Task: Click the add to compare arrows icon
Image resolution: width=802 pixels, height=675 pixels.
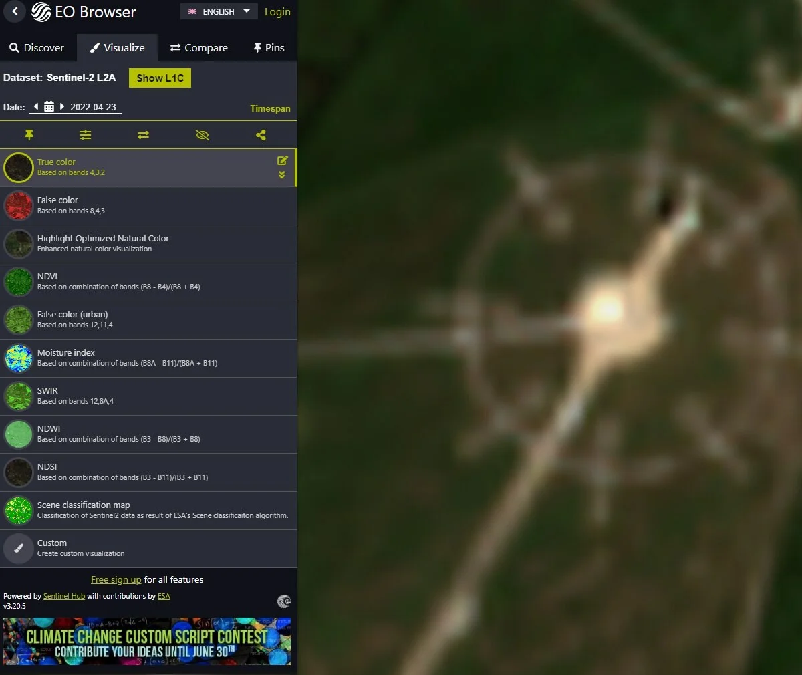Action: 143,135
